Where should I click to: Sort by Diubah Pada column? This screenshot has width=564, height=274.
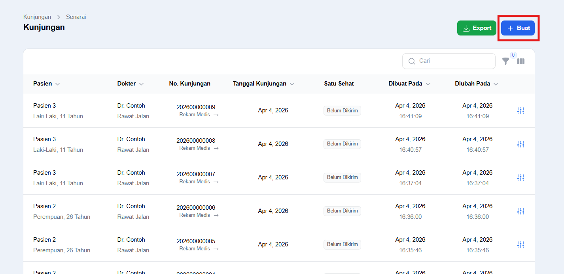477,84
